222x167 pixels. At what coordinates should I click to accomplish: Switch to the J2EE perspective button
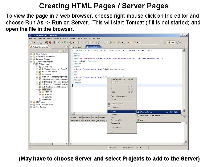coord(171,42)
